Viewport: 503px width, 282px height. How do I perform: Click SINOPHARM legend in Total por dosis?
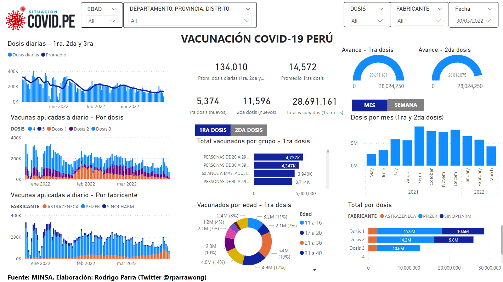(x=455, y=216)
